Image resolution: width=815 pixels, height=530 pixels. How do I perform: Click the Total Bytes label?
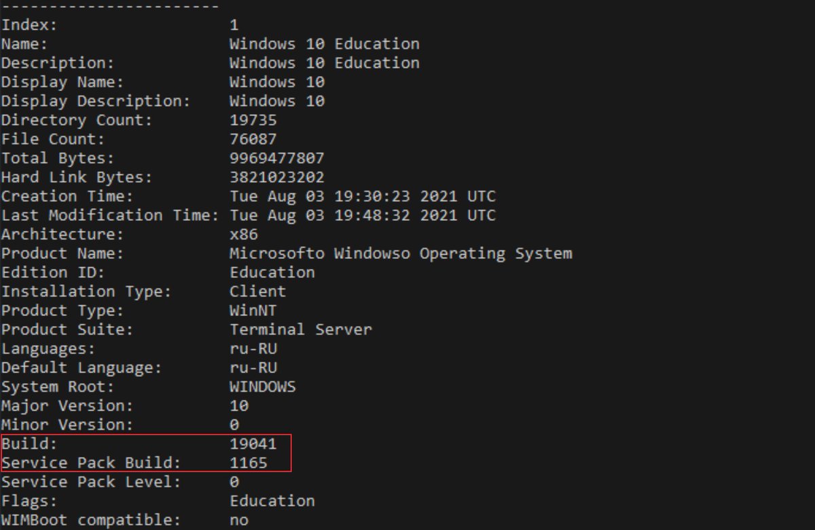point(58,158)
